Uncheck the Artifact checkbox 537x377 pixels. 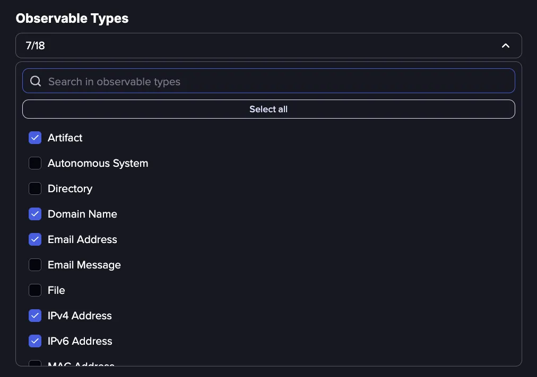click(x=35, y=138)
